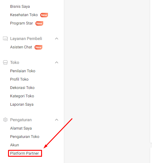Open Alamat Saya settings

pyautogui.click(x=21, y=128)
